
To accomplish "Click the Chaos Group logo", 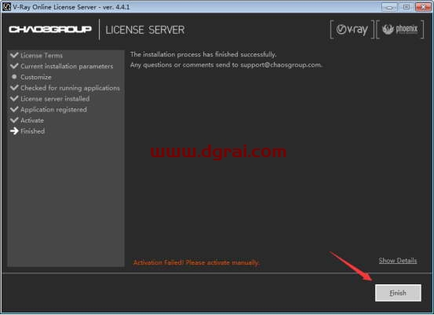I will (x=50, y=29).
